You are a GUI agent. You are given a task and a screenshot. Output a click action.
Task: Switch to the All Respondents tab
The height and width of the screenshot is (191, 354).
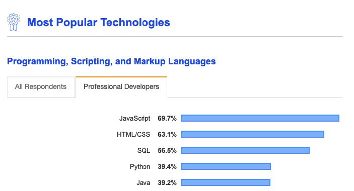41,87
